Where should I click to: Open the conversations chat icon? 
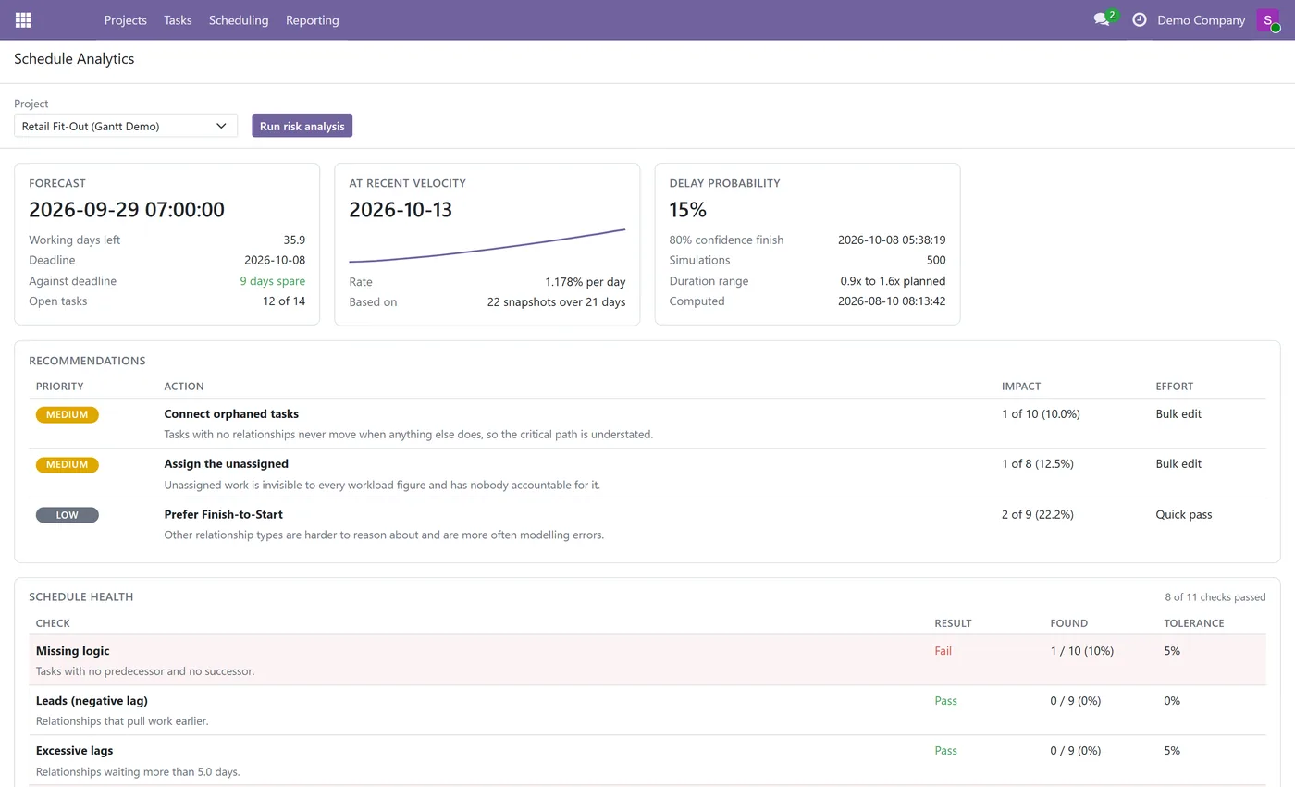[x=1101, y=19]
